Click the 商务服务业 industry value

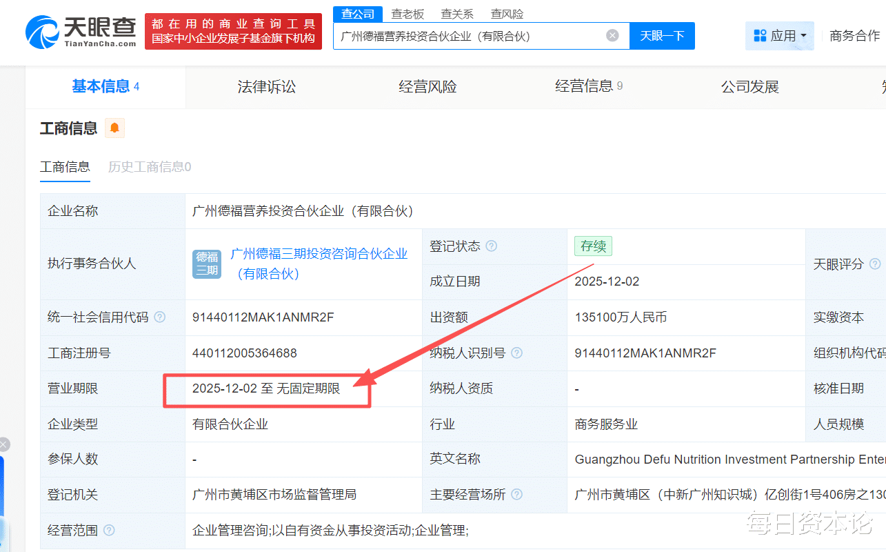[606, 424]
